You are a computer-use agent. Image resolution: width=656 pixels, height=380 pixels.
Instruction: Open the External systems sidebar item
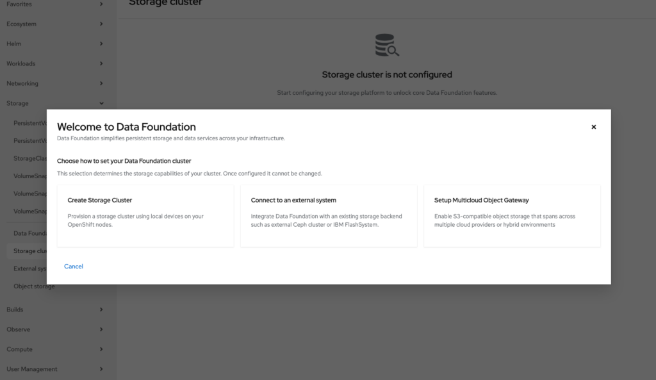point(29,269)
